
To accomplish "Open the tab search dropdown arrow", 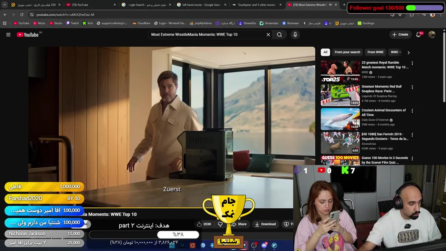I will 5,5.
